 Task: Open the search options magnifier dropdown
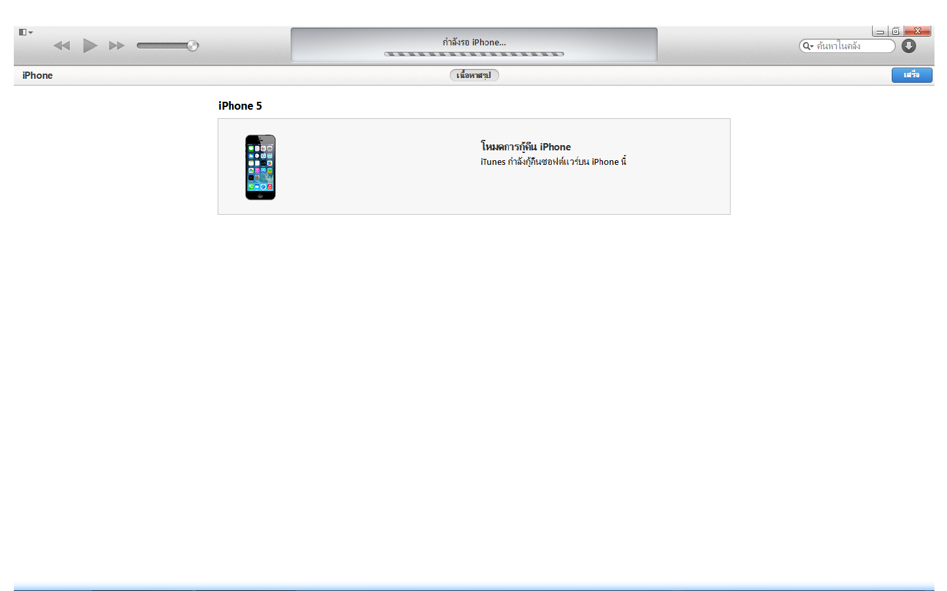[808, 46]
